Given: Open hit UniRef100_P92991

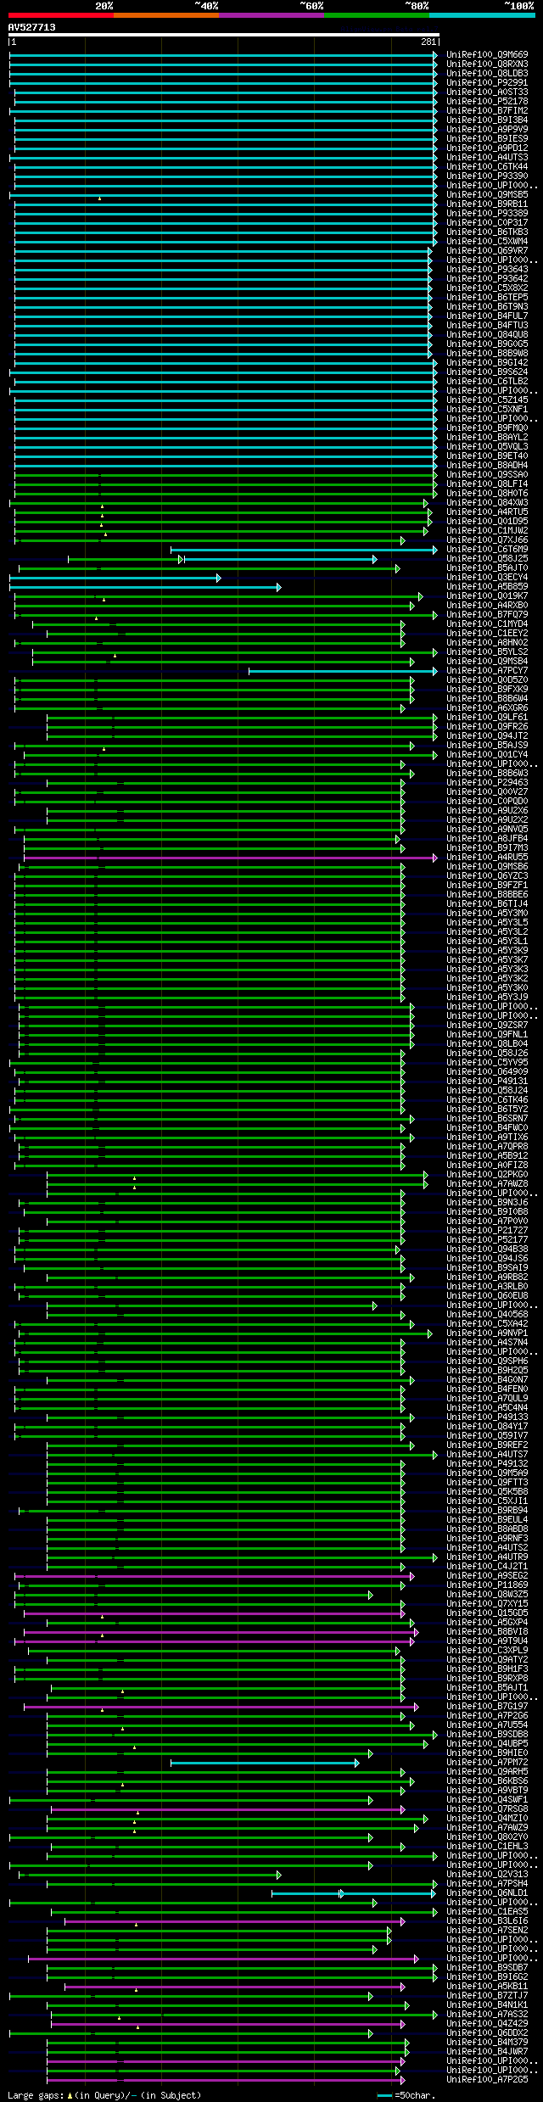Looking at the screenshot, I should pyautogui.click(x=487, y=83).
